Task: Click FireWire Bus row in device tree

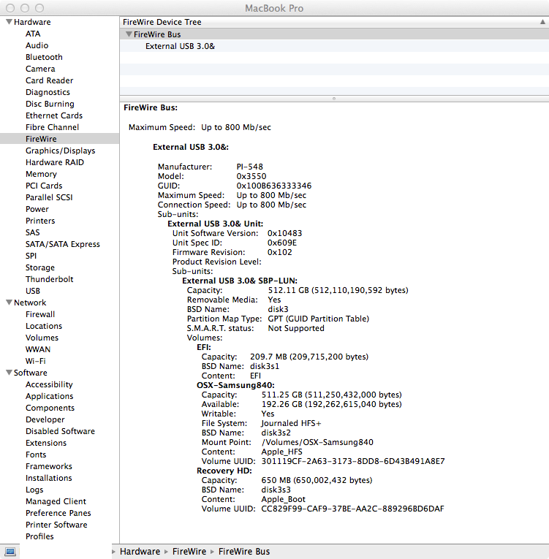Action: point(334,34)
